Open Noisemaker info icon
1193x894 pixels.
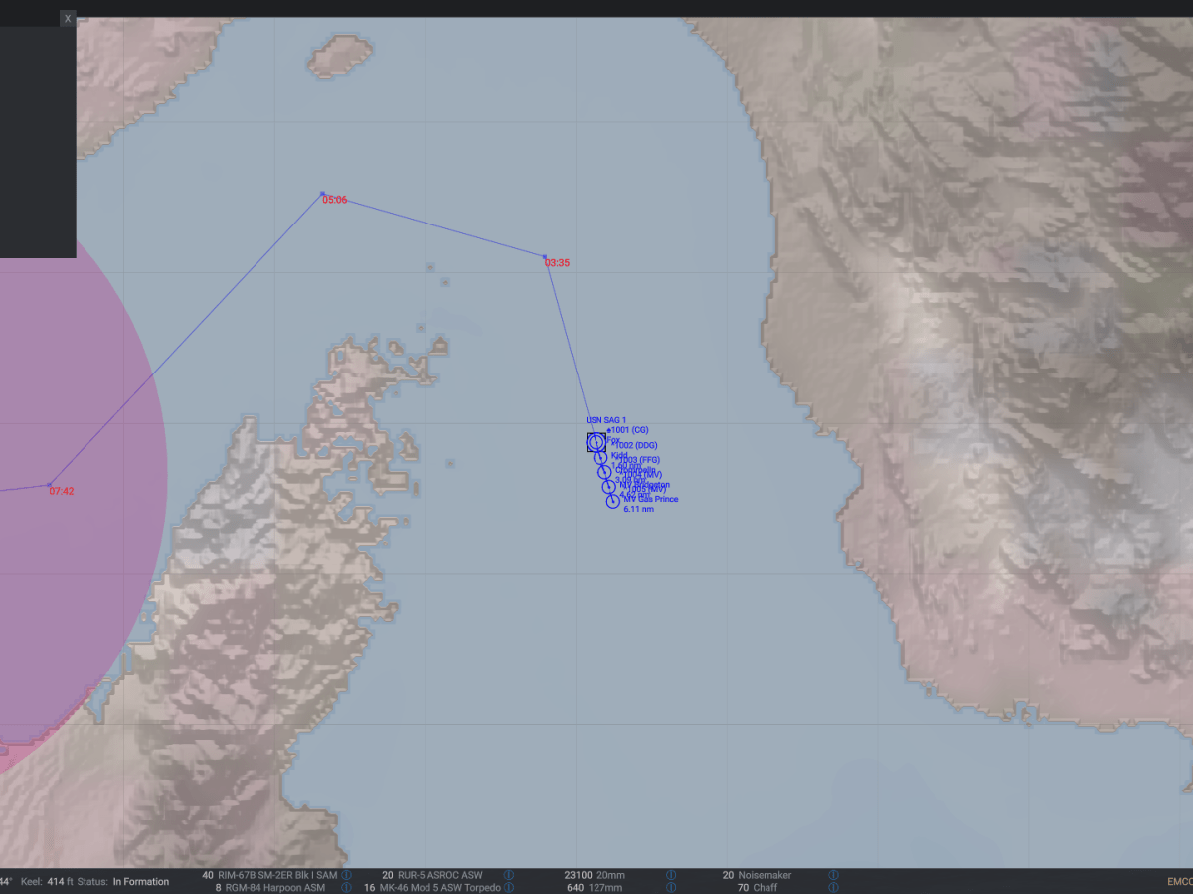[833, 875]
